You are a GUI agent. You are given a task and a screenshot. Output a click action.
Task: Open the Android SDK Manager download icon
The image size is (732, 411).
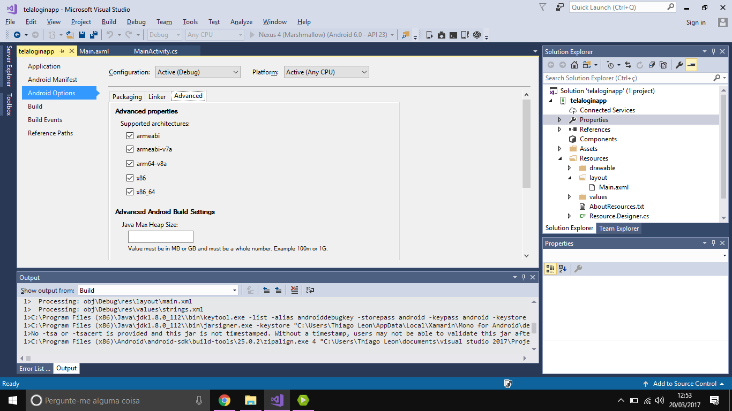441,35
